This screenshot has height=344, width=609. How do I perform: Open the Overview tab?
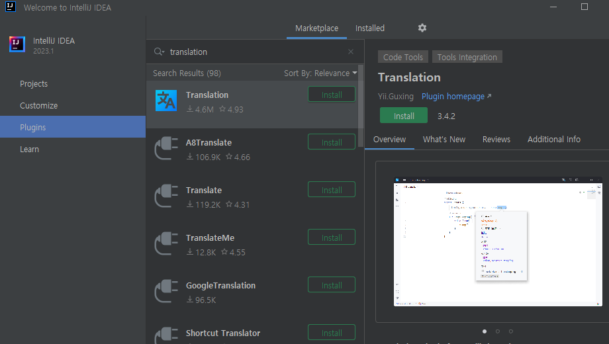[389, 140]
